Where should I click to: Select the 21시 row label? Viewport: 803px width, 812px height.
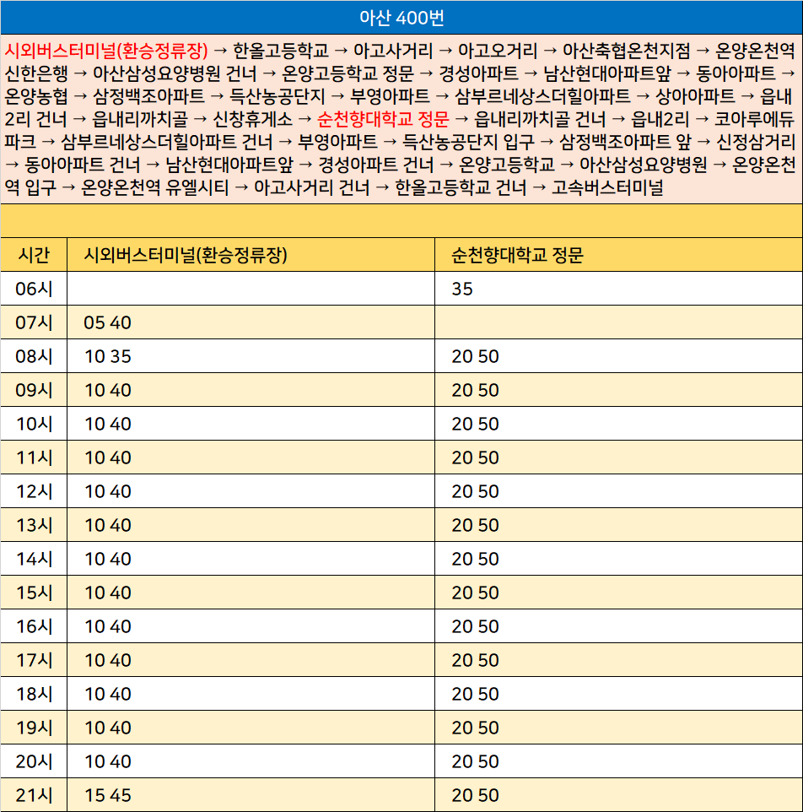coord(34,795)
